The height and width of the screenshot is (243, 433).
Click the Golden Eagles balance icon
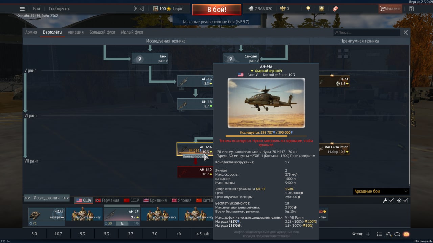[x=283, y=9]
